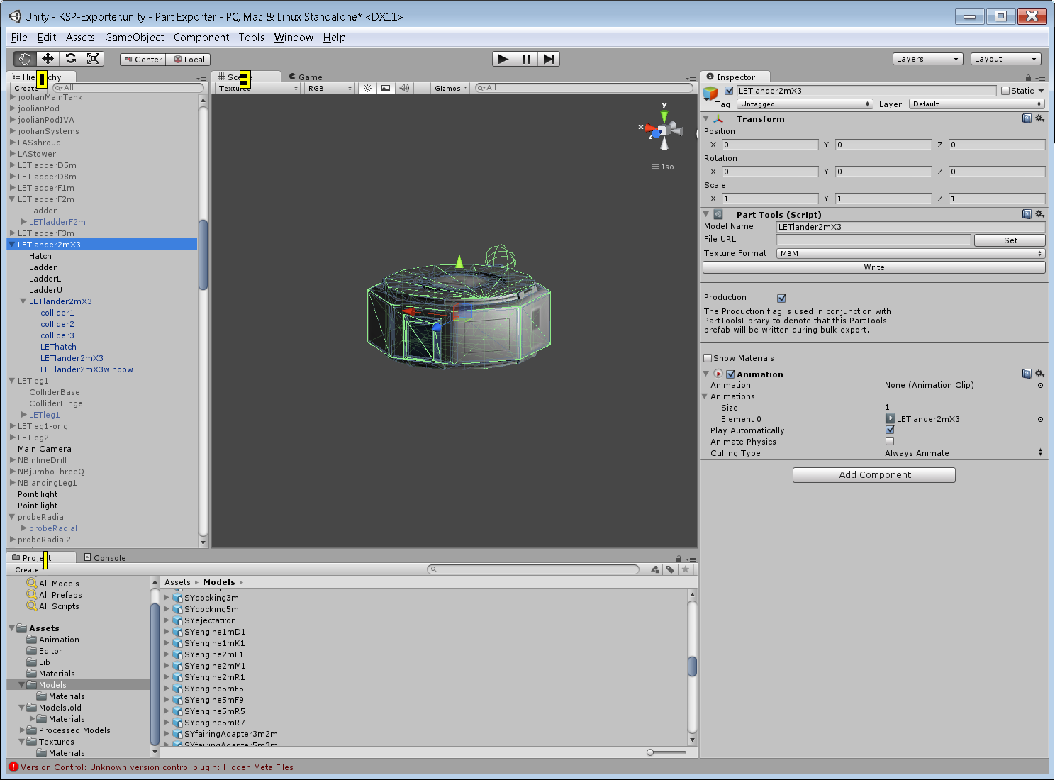
Task: Open Transform component help icon
Action: point(1027,118)
